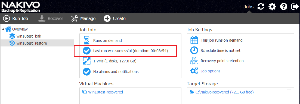
Task: Select win10test_bak job in tree
Action: click(29, 36)
